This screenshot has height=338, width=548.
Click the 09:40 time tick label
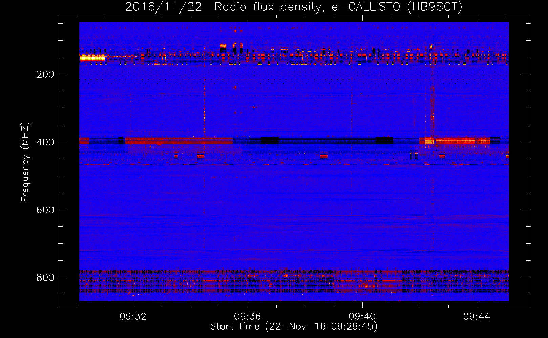click(x=362, y=317)
